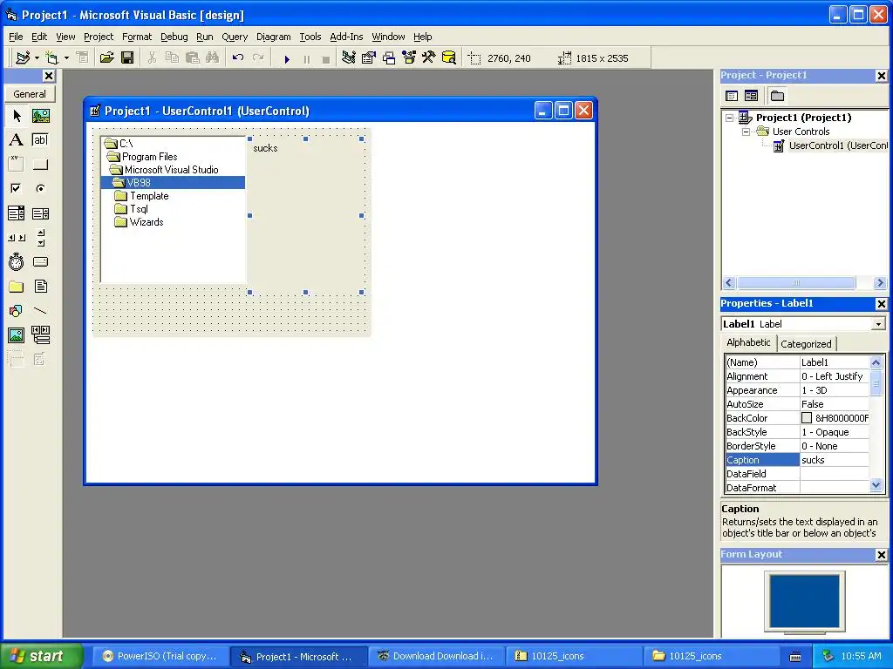Select the Pointer tool in the toolbox
Image resolution: width=893 pixels, height=669 pixels.
click(x=17, y=116)
